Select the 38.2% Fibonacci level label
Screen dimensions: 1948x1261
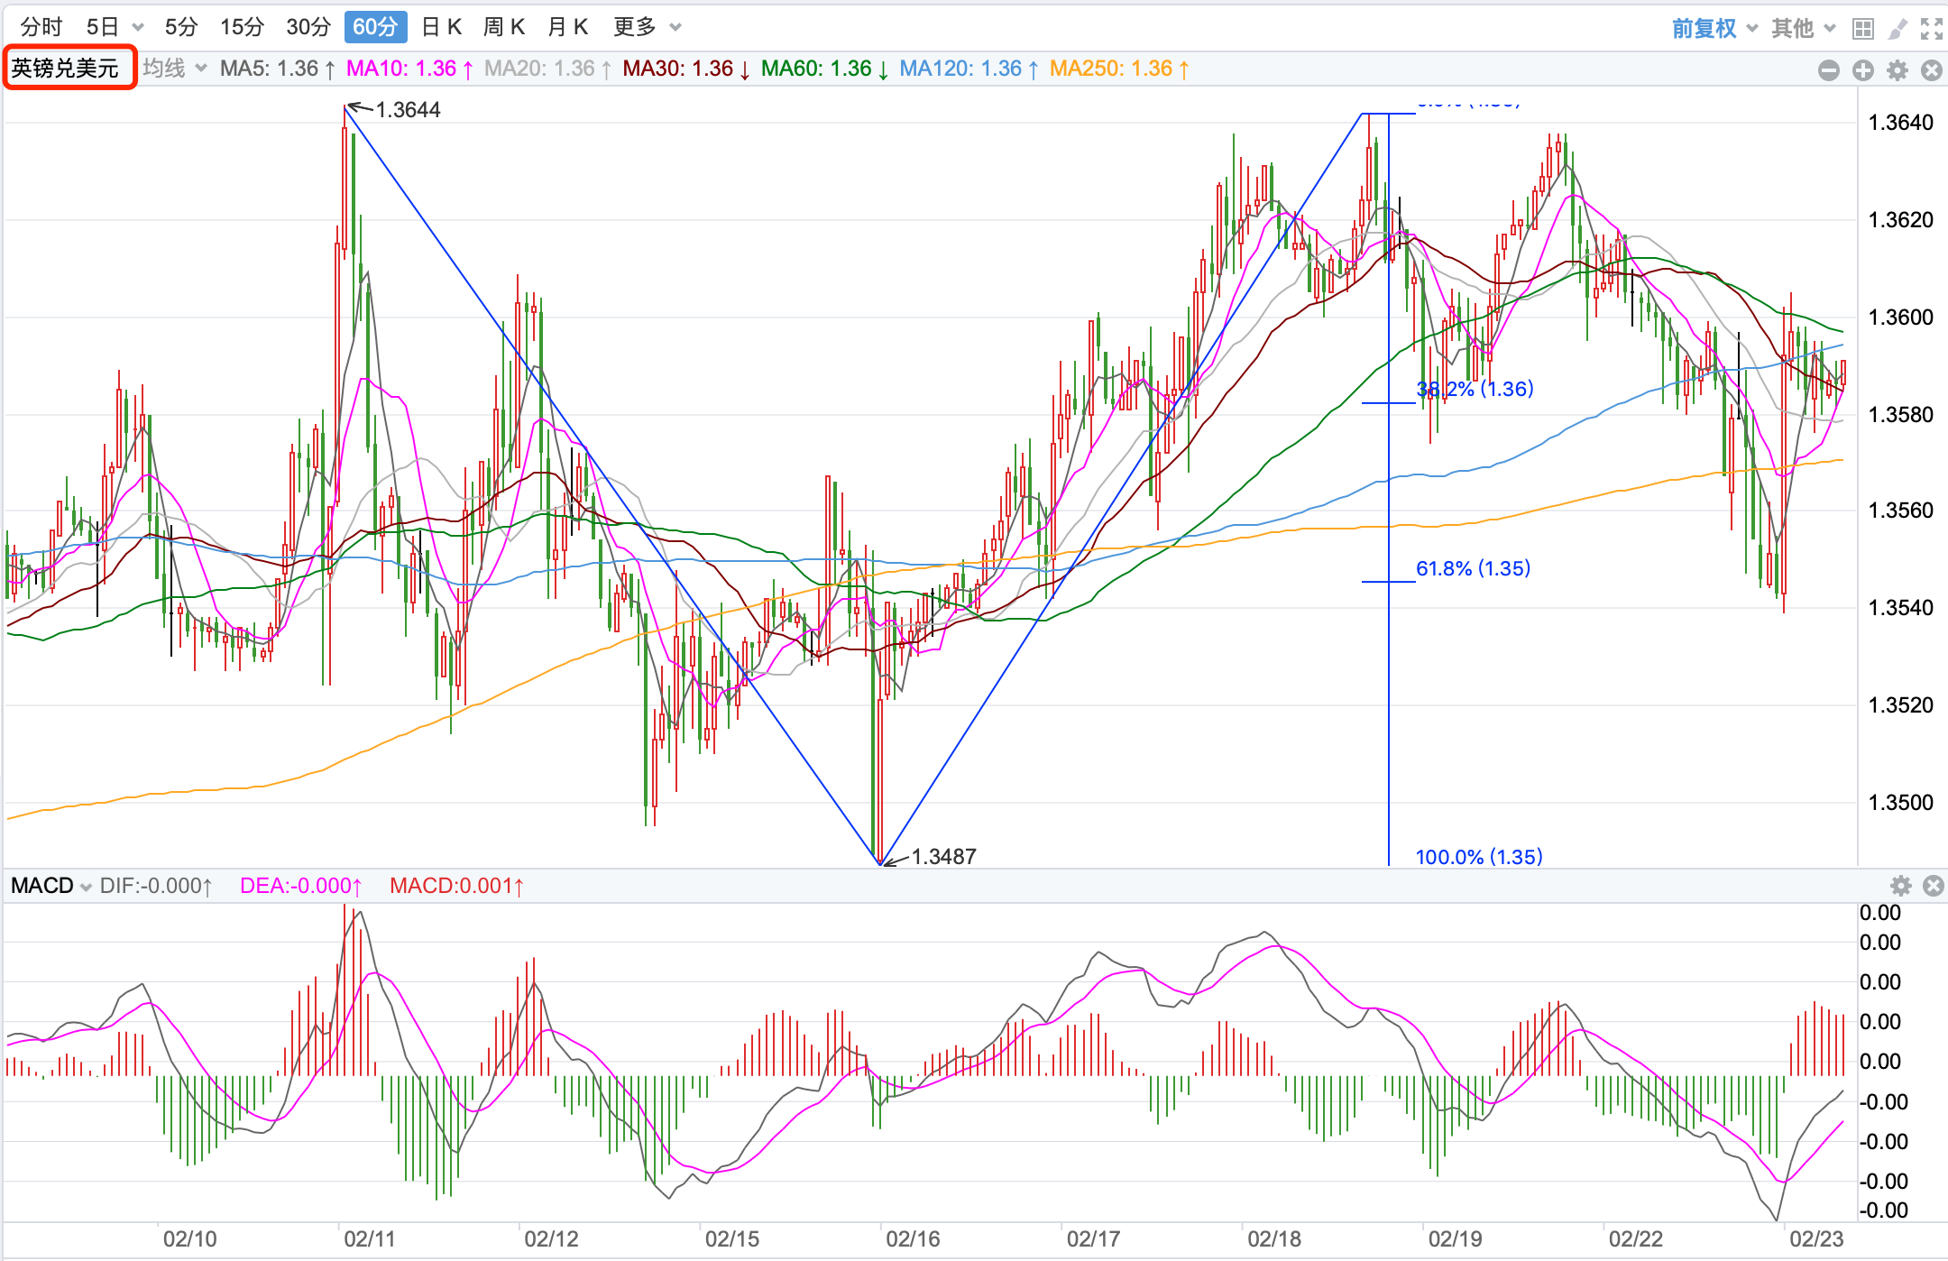[x=1475, y=389]
